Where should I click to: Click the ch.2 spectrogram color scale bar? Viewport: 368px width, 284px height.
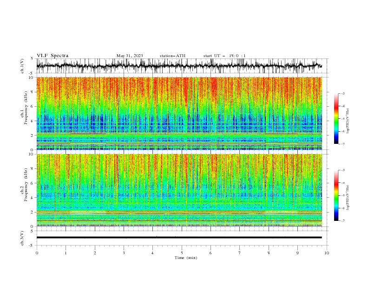pyautogui.click(x=336, y=195)
